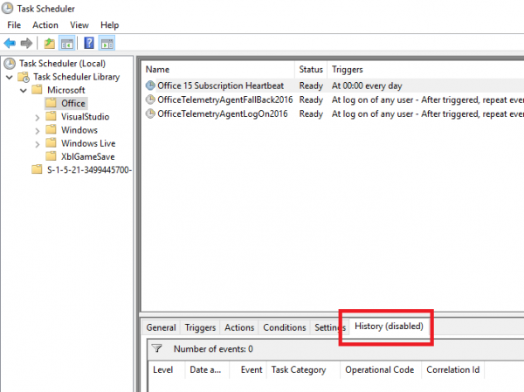Select the VisualStudio folder label

86,117
